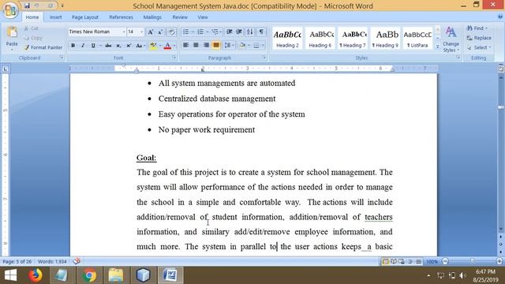Toggle Center alignment

(196, 46)
